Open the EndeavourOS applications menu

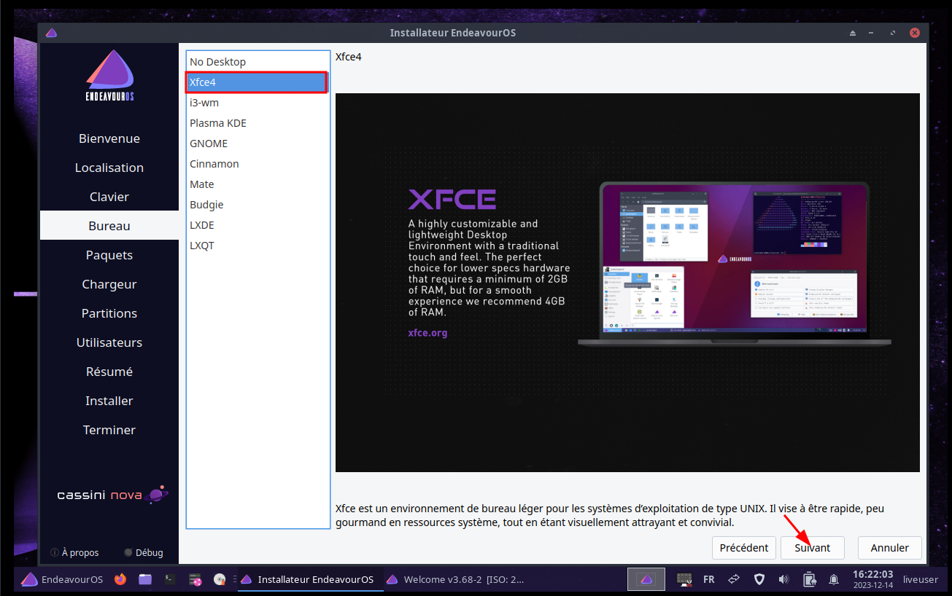[62, 579]
